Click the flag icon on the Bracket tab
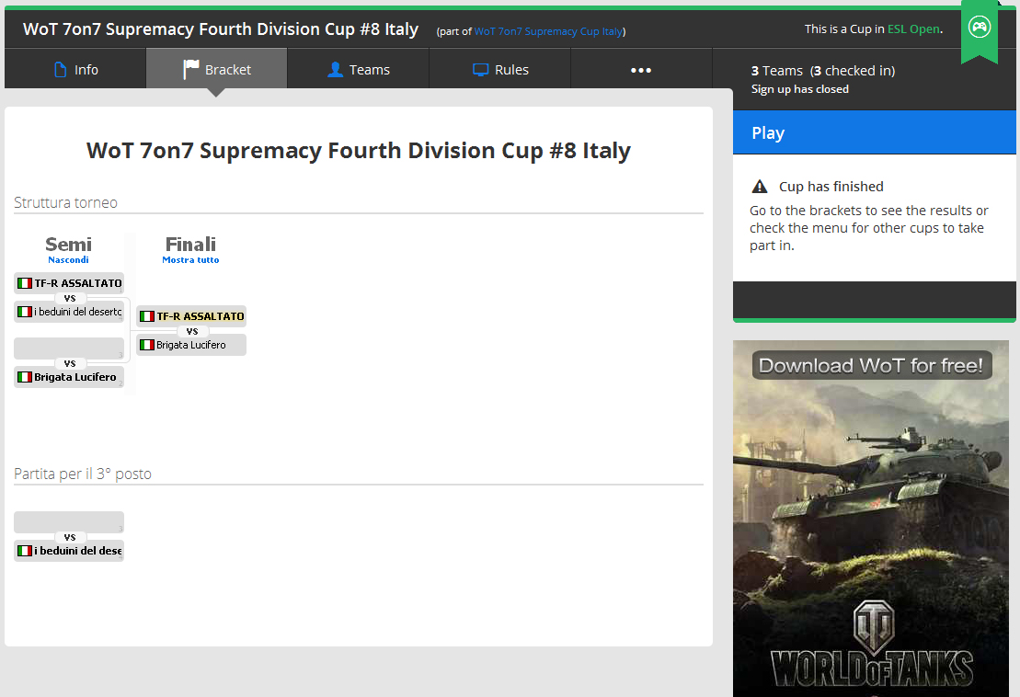The image size is (1020, 697). pyautogui.click(x=190, y=70)
